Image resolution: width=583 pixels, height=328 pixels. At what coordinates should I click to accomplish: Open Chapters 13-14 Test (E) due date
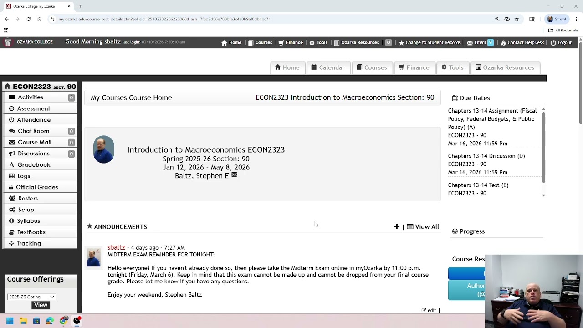[x=478, y=185]
